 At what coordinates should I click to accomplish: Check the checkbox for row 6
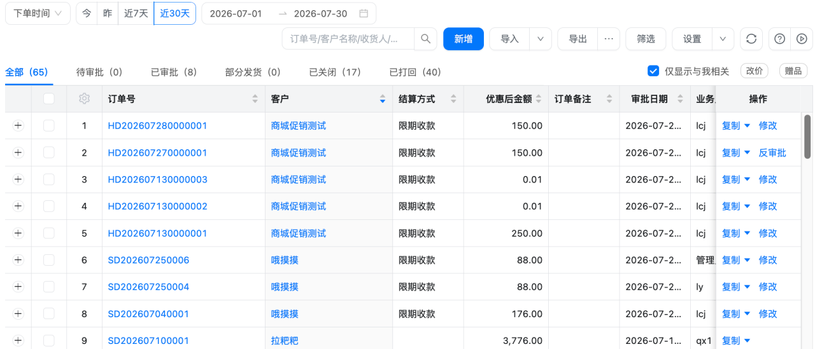coord(49,260)
